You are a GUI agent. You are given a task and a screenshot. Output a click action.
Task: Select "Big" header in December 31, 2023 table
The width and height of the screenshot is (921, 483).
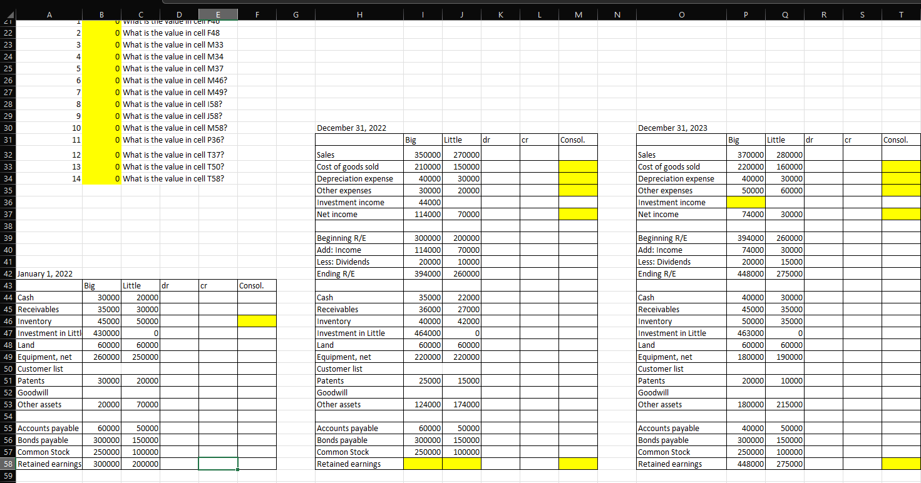click(734, 140)
